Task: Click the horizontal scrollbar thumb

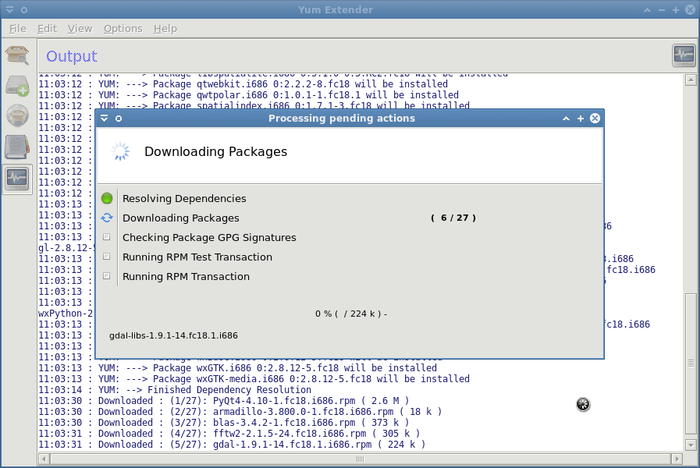Action: click(361, 459)
